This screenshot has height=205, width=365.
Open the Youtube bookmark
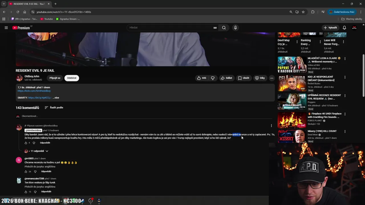pos(46,19)
